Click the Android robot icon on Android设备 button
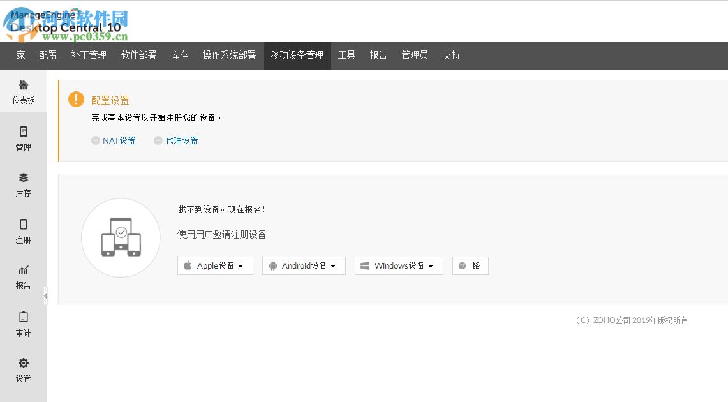Screen dimensions: 728x402 (274, 265)
